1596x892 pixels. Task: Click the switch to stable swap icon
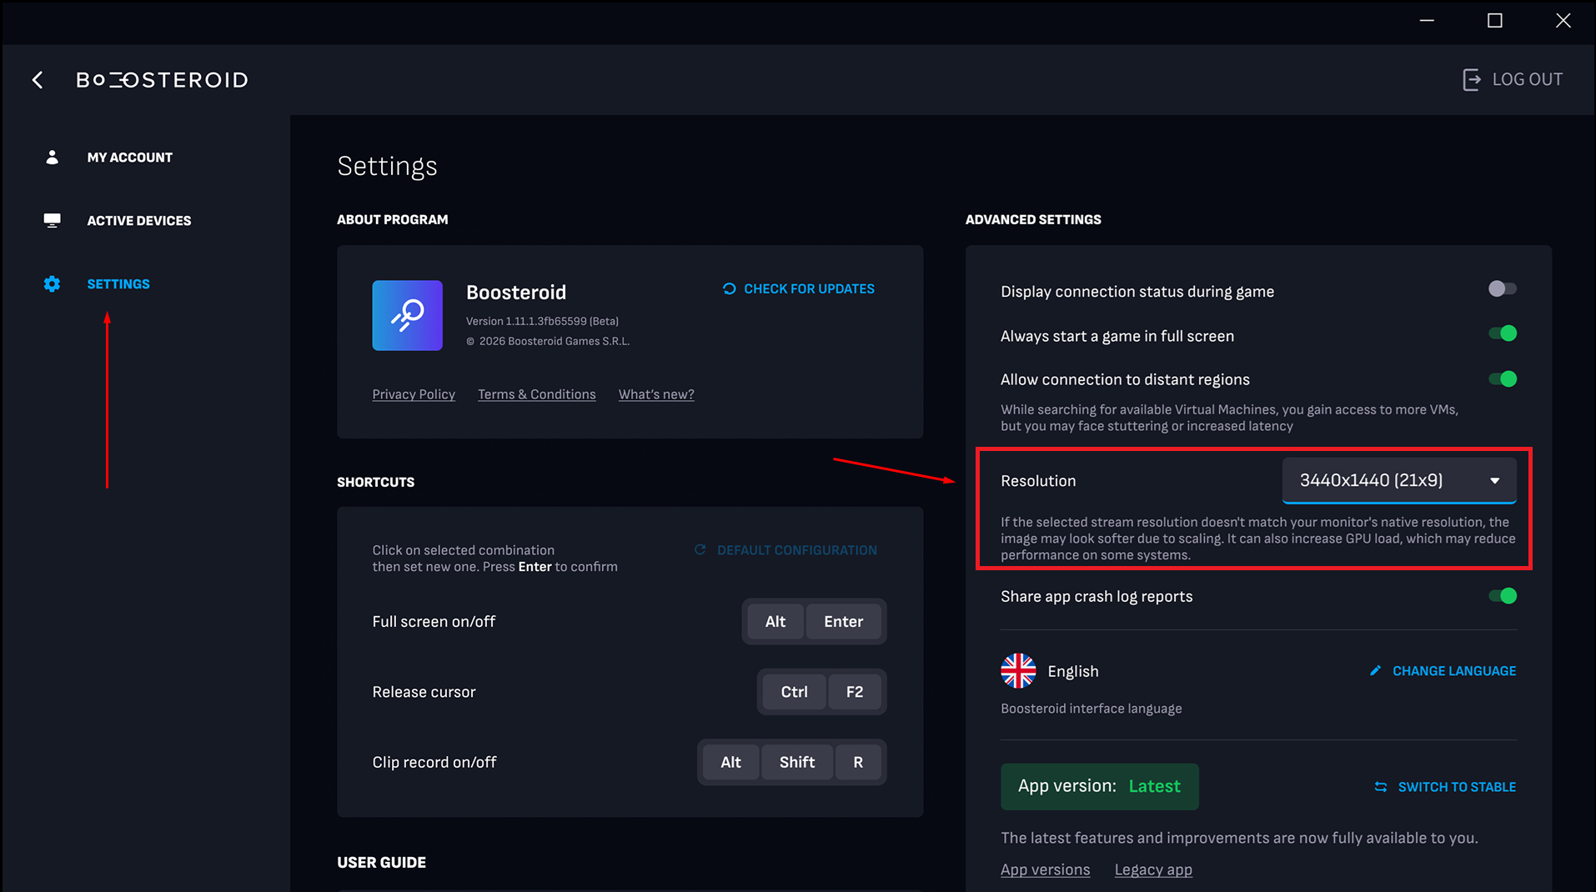[1381, 787]
